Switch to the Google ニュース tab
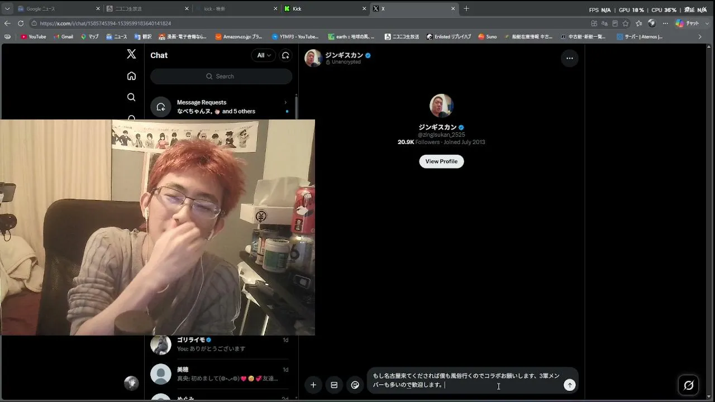The height and width of the screenshot is (402, 715). click(x=58, y=9)
